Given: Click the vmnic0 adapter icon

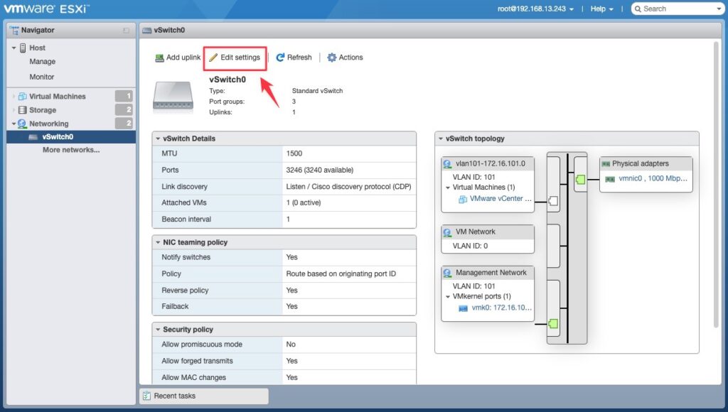Looking at the screenshot, I should tap(610, 179).
